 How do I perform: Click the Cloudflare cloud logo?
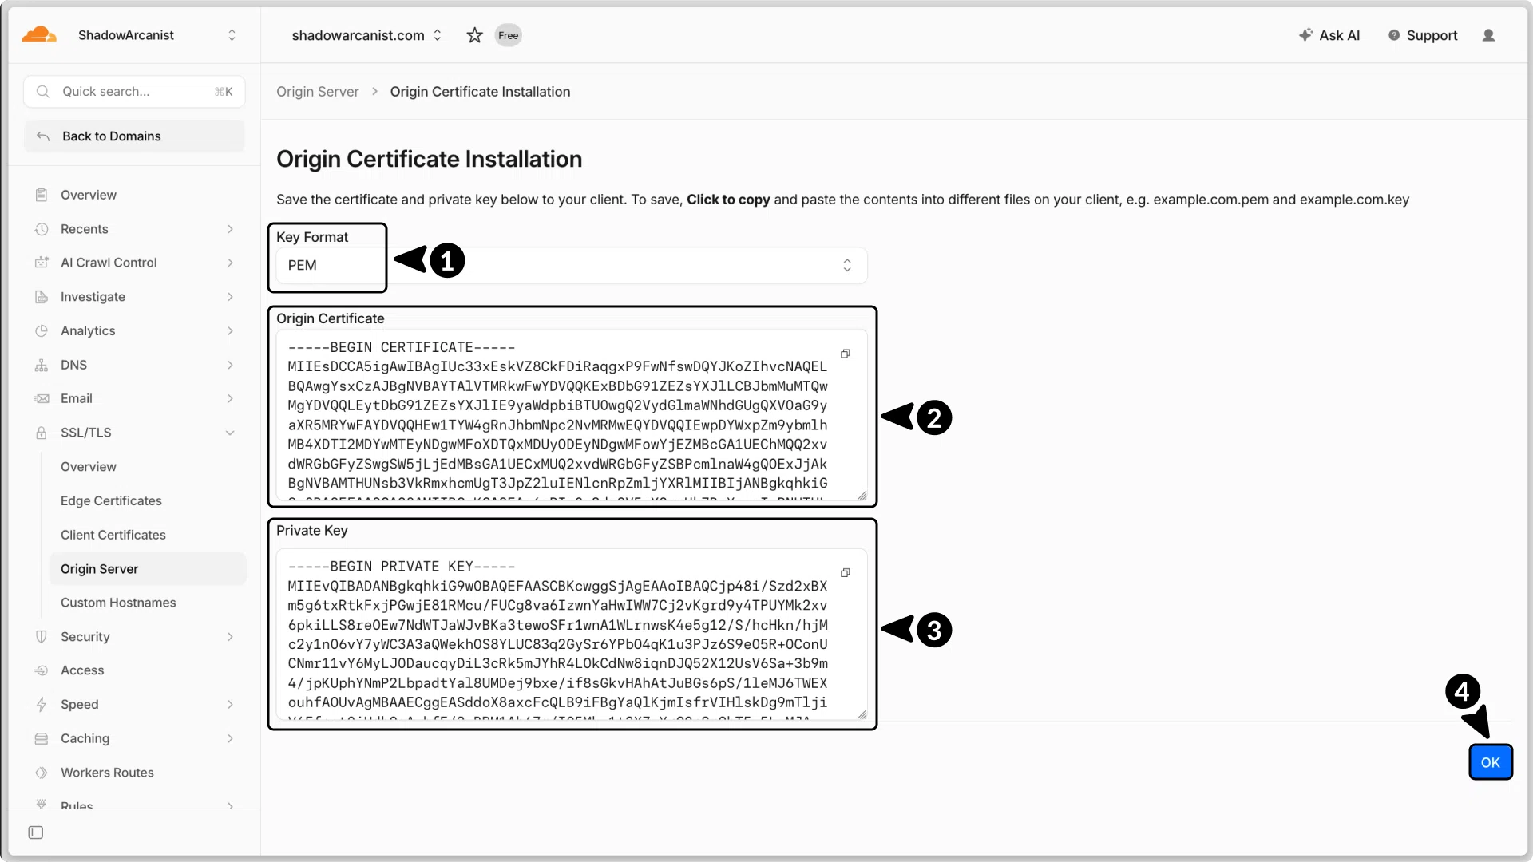point(39,35)
